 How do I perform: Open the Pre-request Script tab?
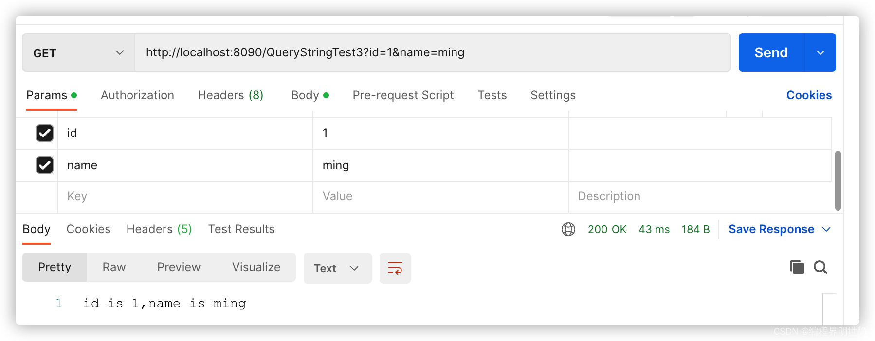(403, 95)
